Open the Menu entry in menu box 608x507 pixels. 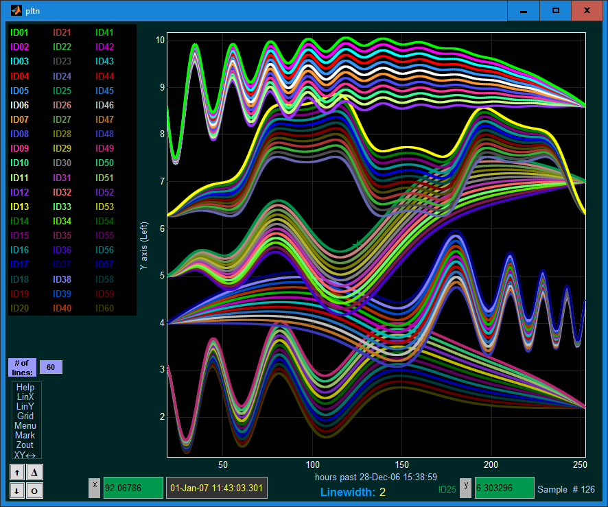coord(25,425)
